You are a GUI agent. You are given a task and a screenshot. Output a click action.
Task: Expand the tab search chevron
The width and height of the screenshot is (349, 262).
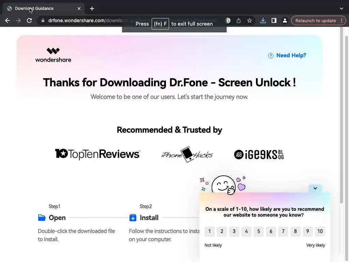(x=342, y=9)
